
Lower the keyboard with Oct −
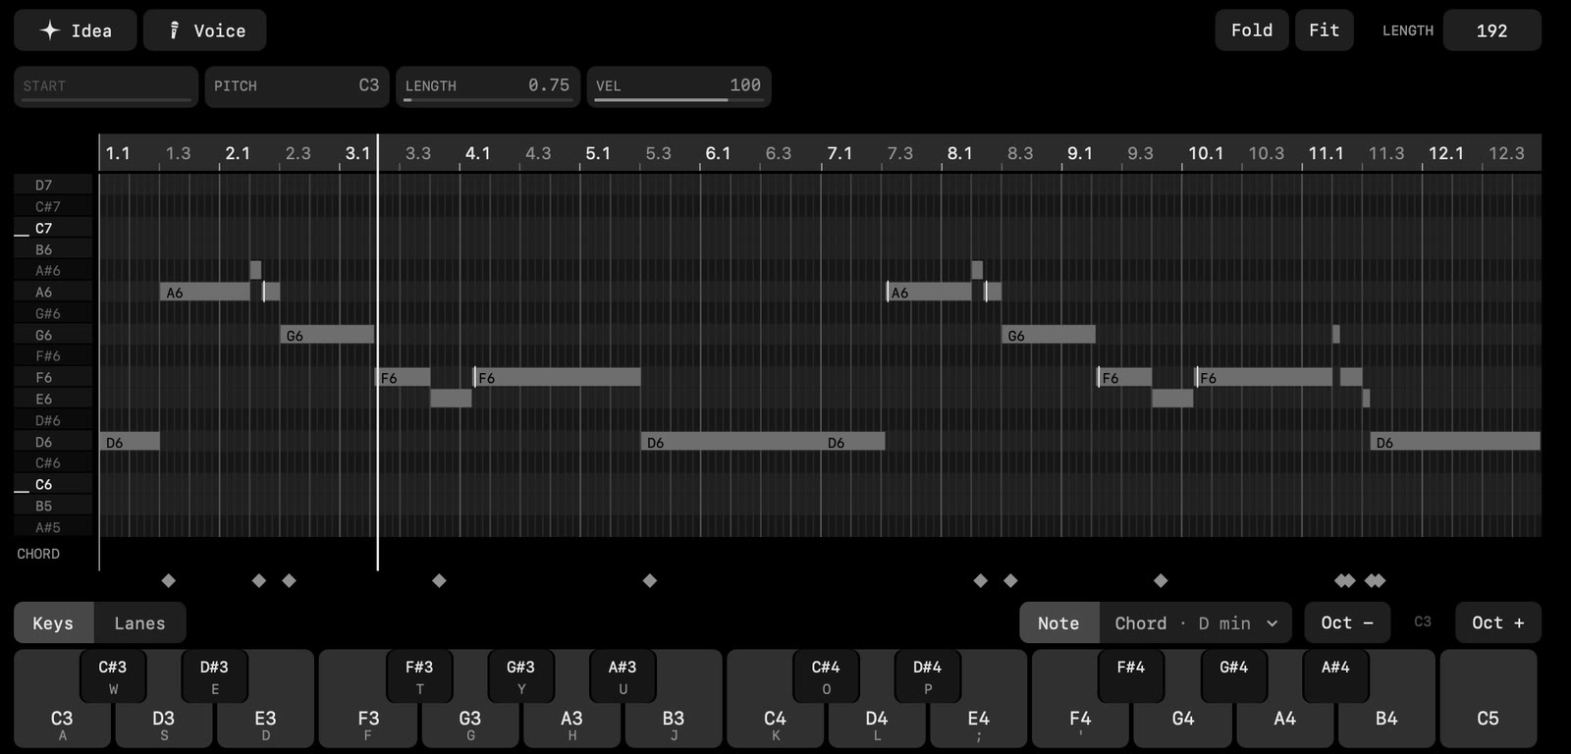[1347, 622]
